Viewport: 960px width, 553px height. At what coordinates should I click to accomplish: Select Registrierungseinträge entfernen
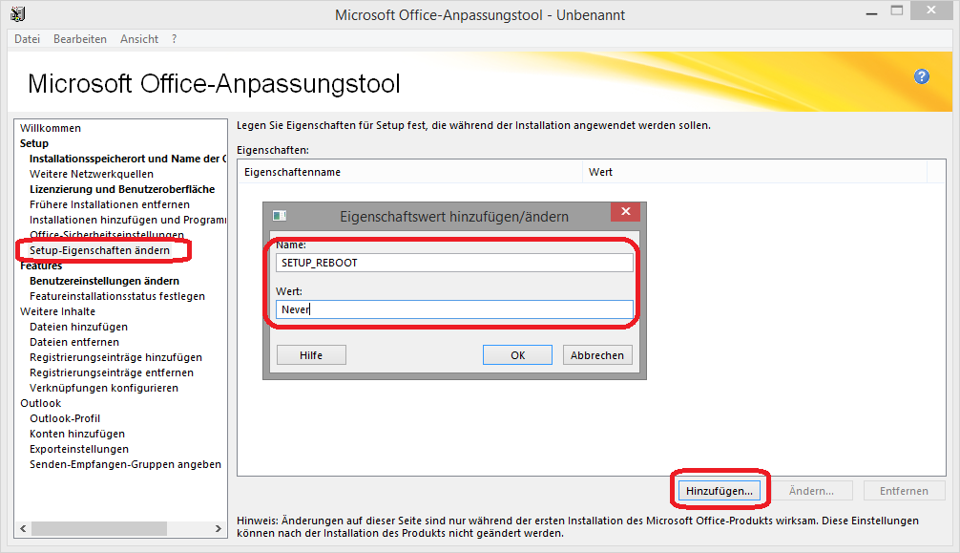[112, 372]
